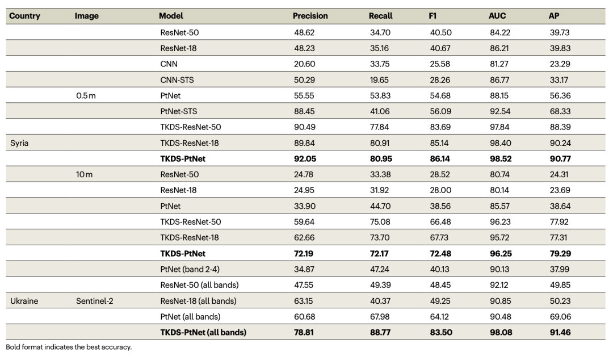613x356 pixels.
Task: Click the bold format footnote text
Action: tap(69, 347)
